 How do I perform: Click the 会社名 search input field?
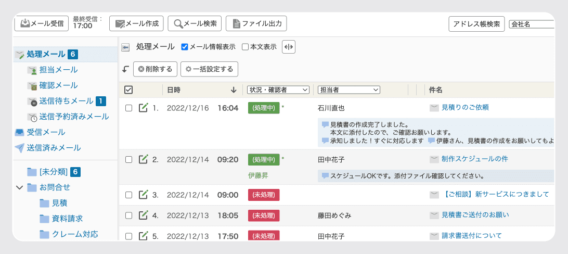tap(531, 24)
